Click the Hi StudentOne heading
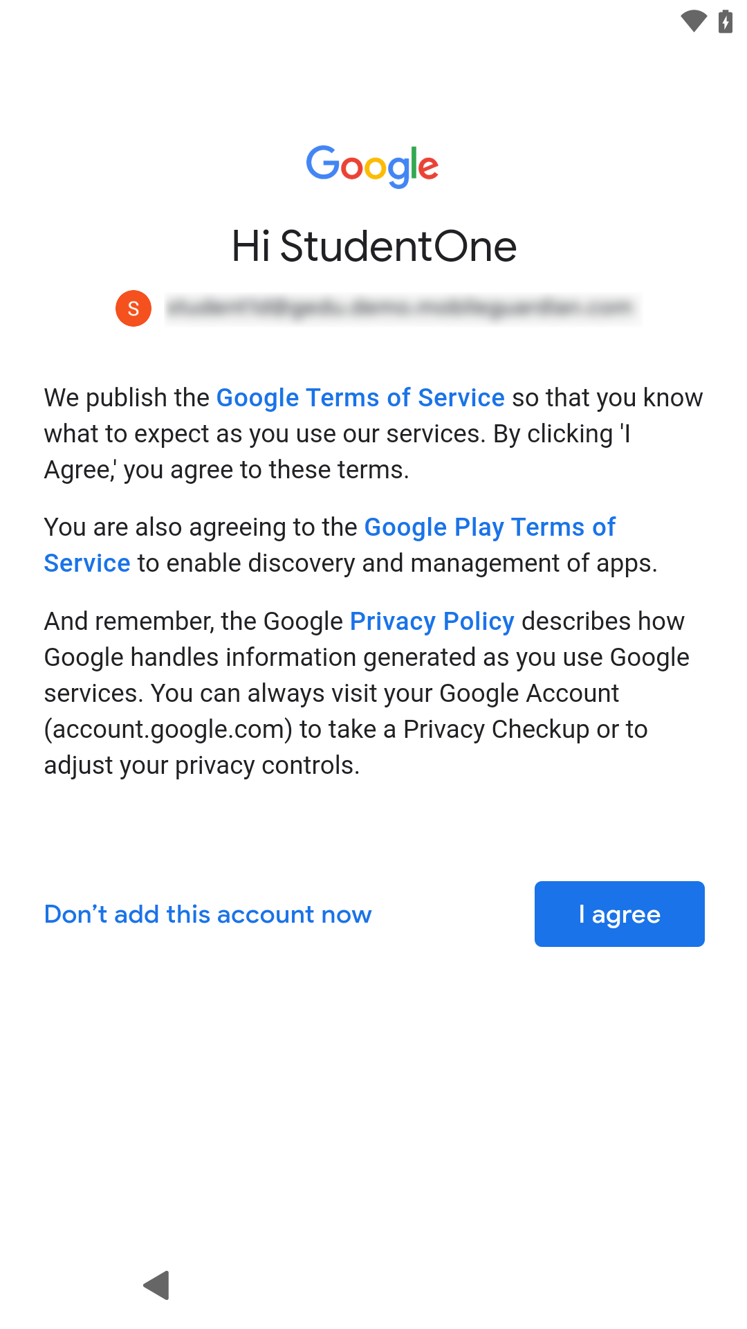Viewport: 747px width, 1329px height. point(373,246)
